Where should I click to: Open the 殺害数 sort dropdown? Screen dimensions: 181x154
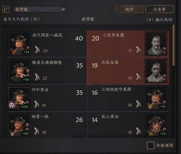(40, 9)
